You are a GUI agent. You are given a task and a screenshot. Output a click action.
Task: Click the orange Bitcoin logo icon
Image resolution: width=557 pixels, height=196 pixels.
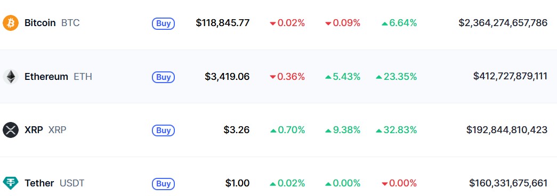11,23
